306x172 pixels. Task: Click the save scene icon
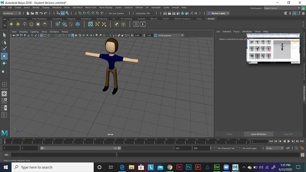[36, 13]
